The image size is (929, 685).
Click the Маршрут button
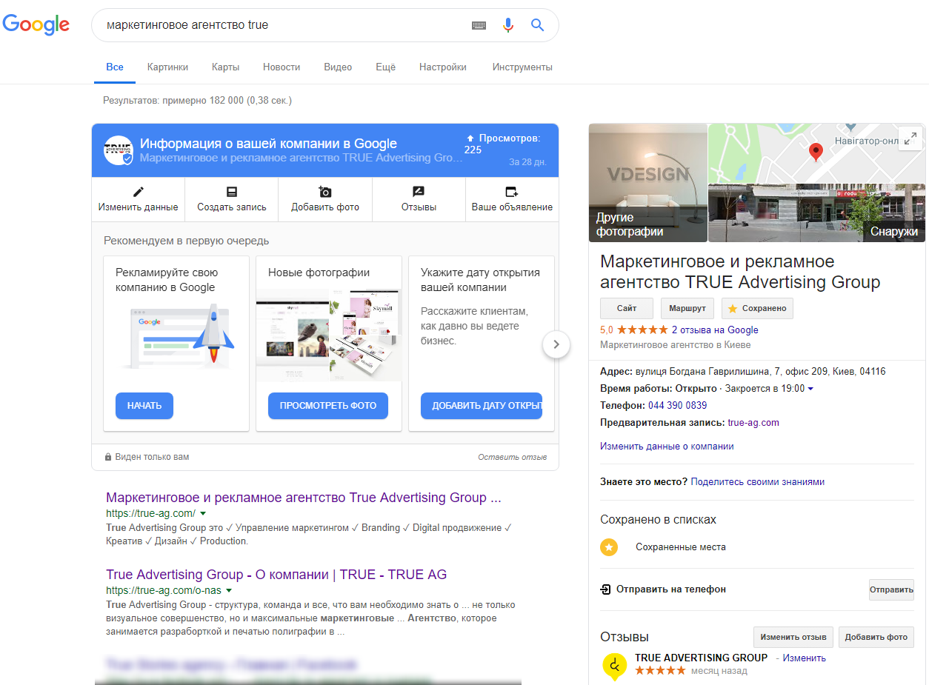(x=687, y=308)
